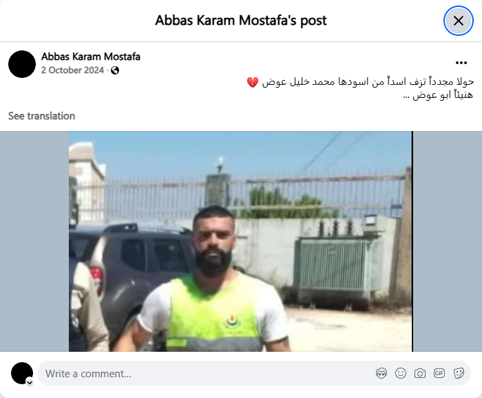Click the 2 October 2024 timestamp
Screen dimensions: 482x398
(72, 70)
